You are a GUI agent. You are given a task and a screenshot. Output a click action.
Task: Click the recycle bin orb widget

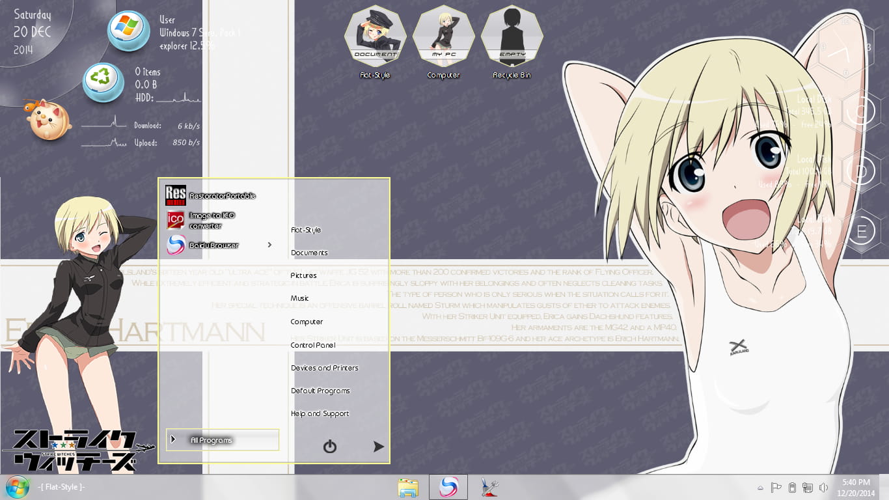[103, 82]
